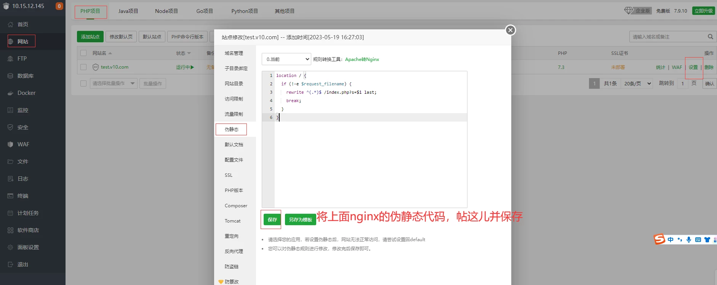Click the green 保存 button
The width and height of the screenshot is (717, 285).
(x=272, y=220)
